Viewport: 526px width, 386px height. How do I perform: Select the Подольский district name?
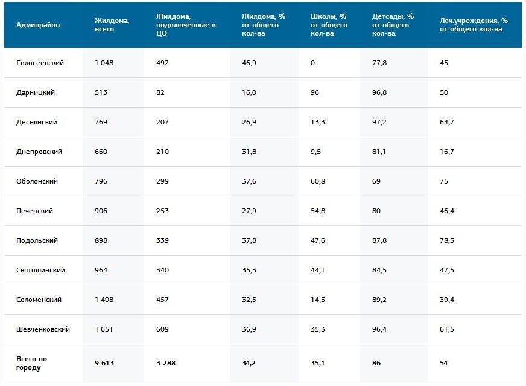click(37, 240)
